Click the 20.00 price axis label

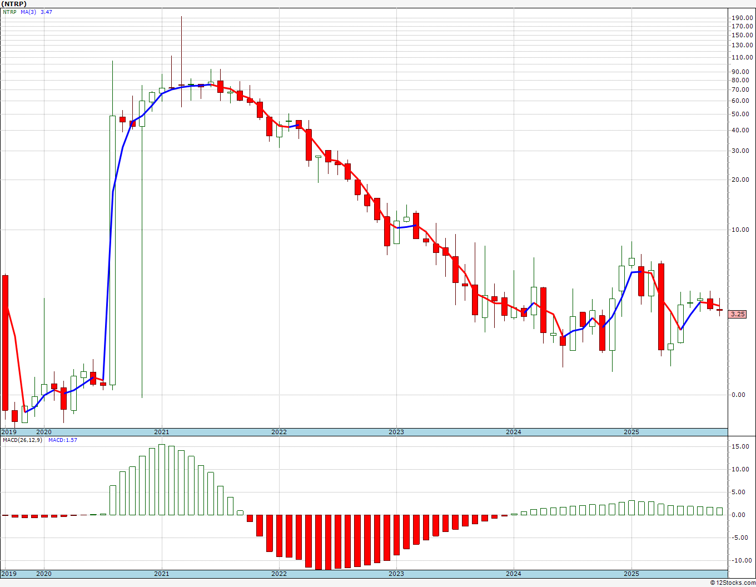click(x=742, y=180)
